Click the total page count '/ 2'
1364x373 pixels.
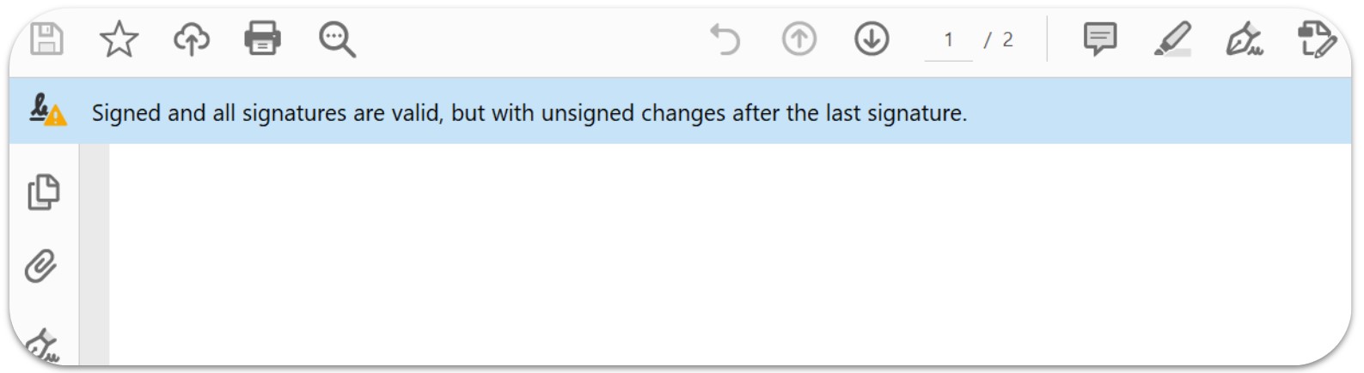click(x=999, y=40)
